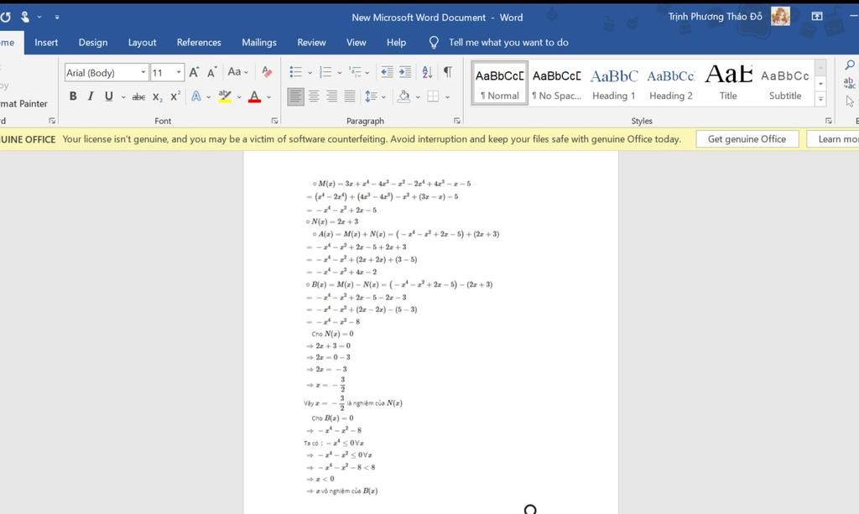Open the View tab
Viewport: 859px width, 514px height.
(x=356, y=42)
